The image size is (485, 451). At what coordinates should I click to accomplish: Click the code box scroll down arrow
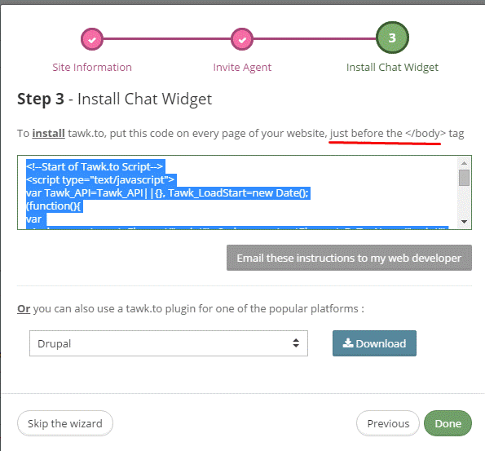464,222
